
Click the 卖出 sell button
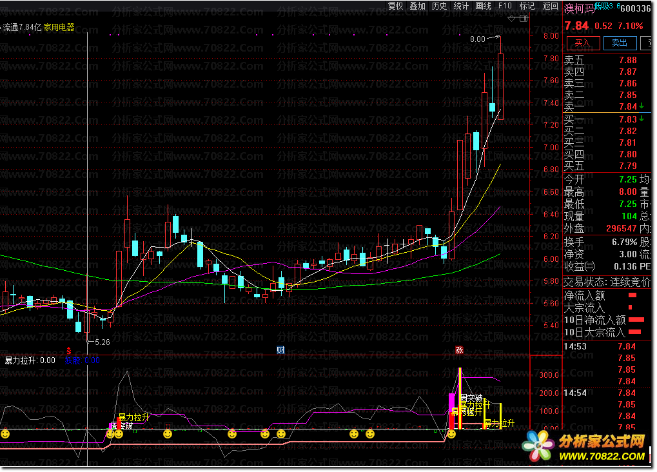(x=620, y=43)
